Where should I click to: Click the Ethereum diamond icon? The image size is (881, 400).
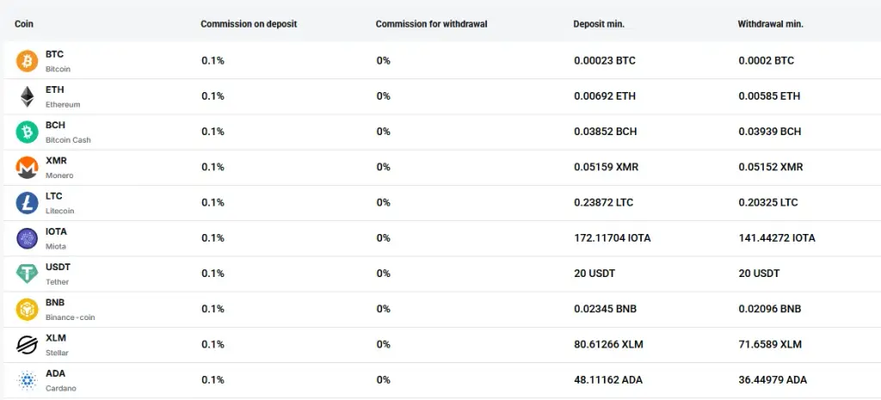tap(27, 96)
